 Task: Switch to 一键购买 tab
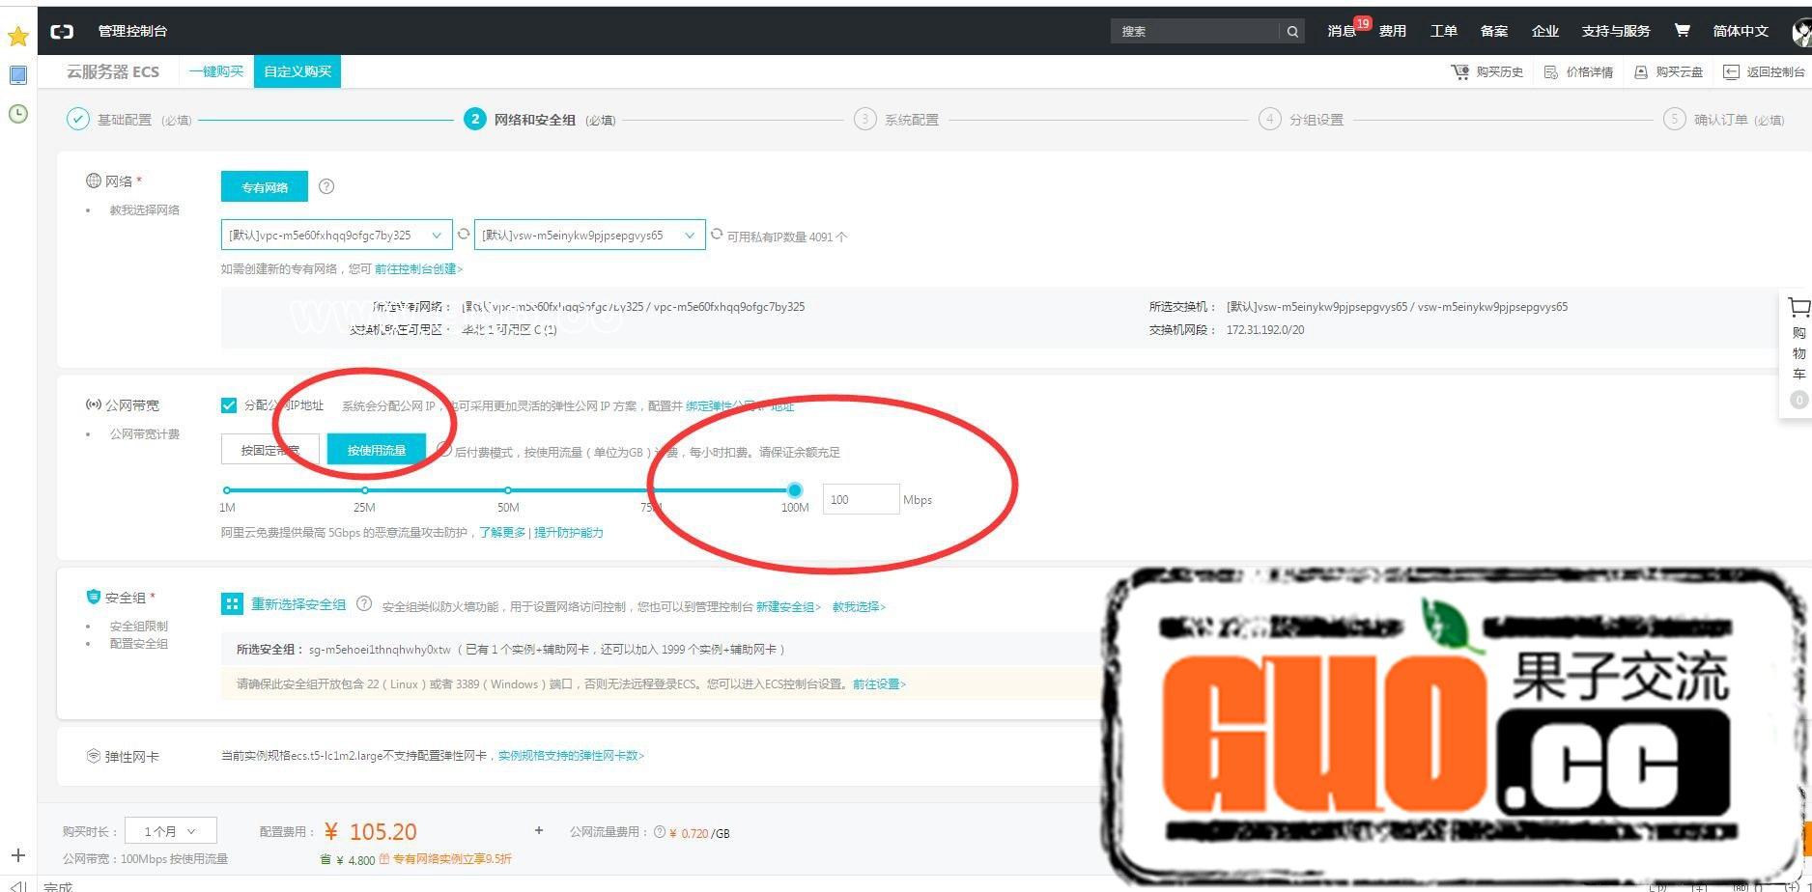(x=216, y=71)
